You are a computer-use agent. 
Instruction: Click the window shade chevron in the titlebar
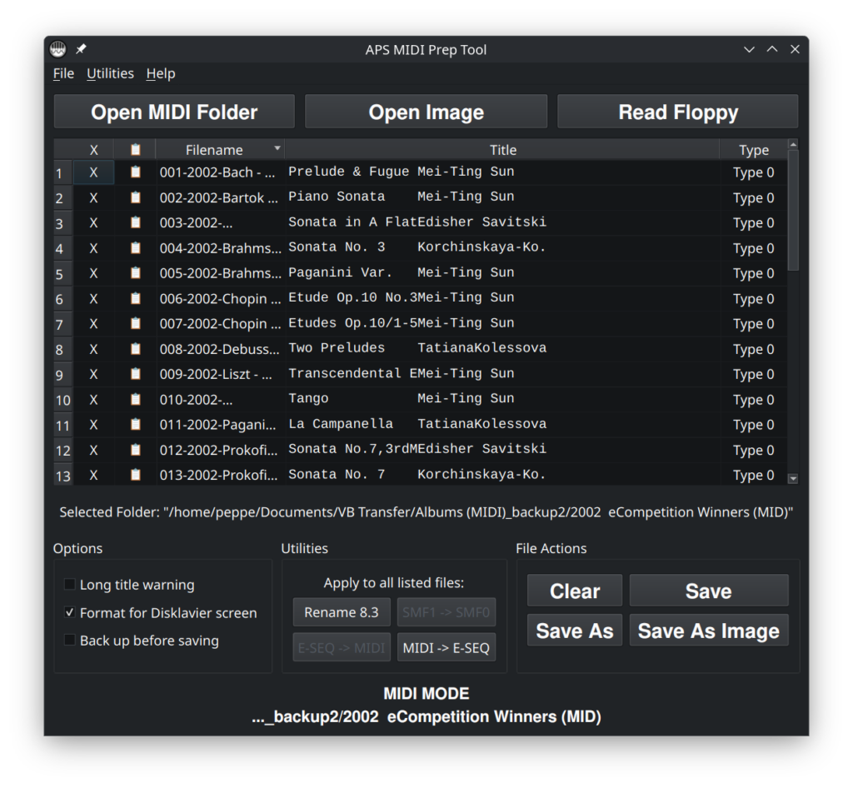(x=749, y=49)
